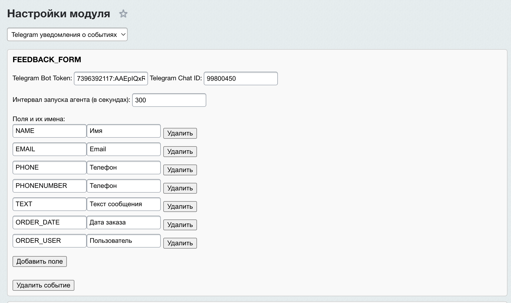The image size is (511, 303).
Task: Focus the Telegram Chat ID field
Action: click(240, 79)
